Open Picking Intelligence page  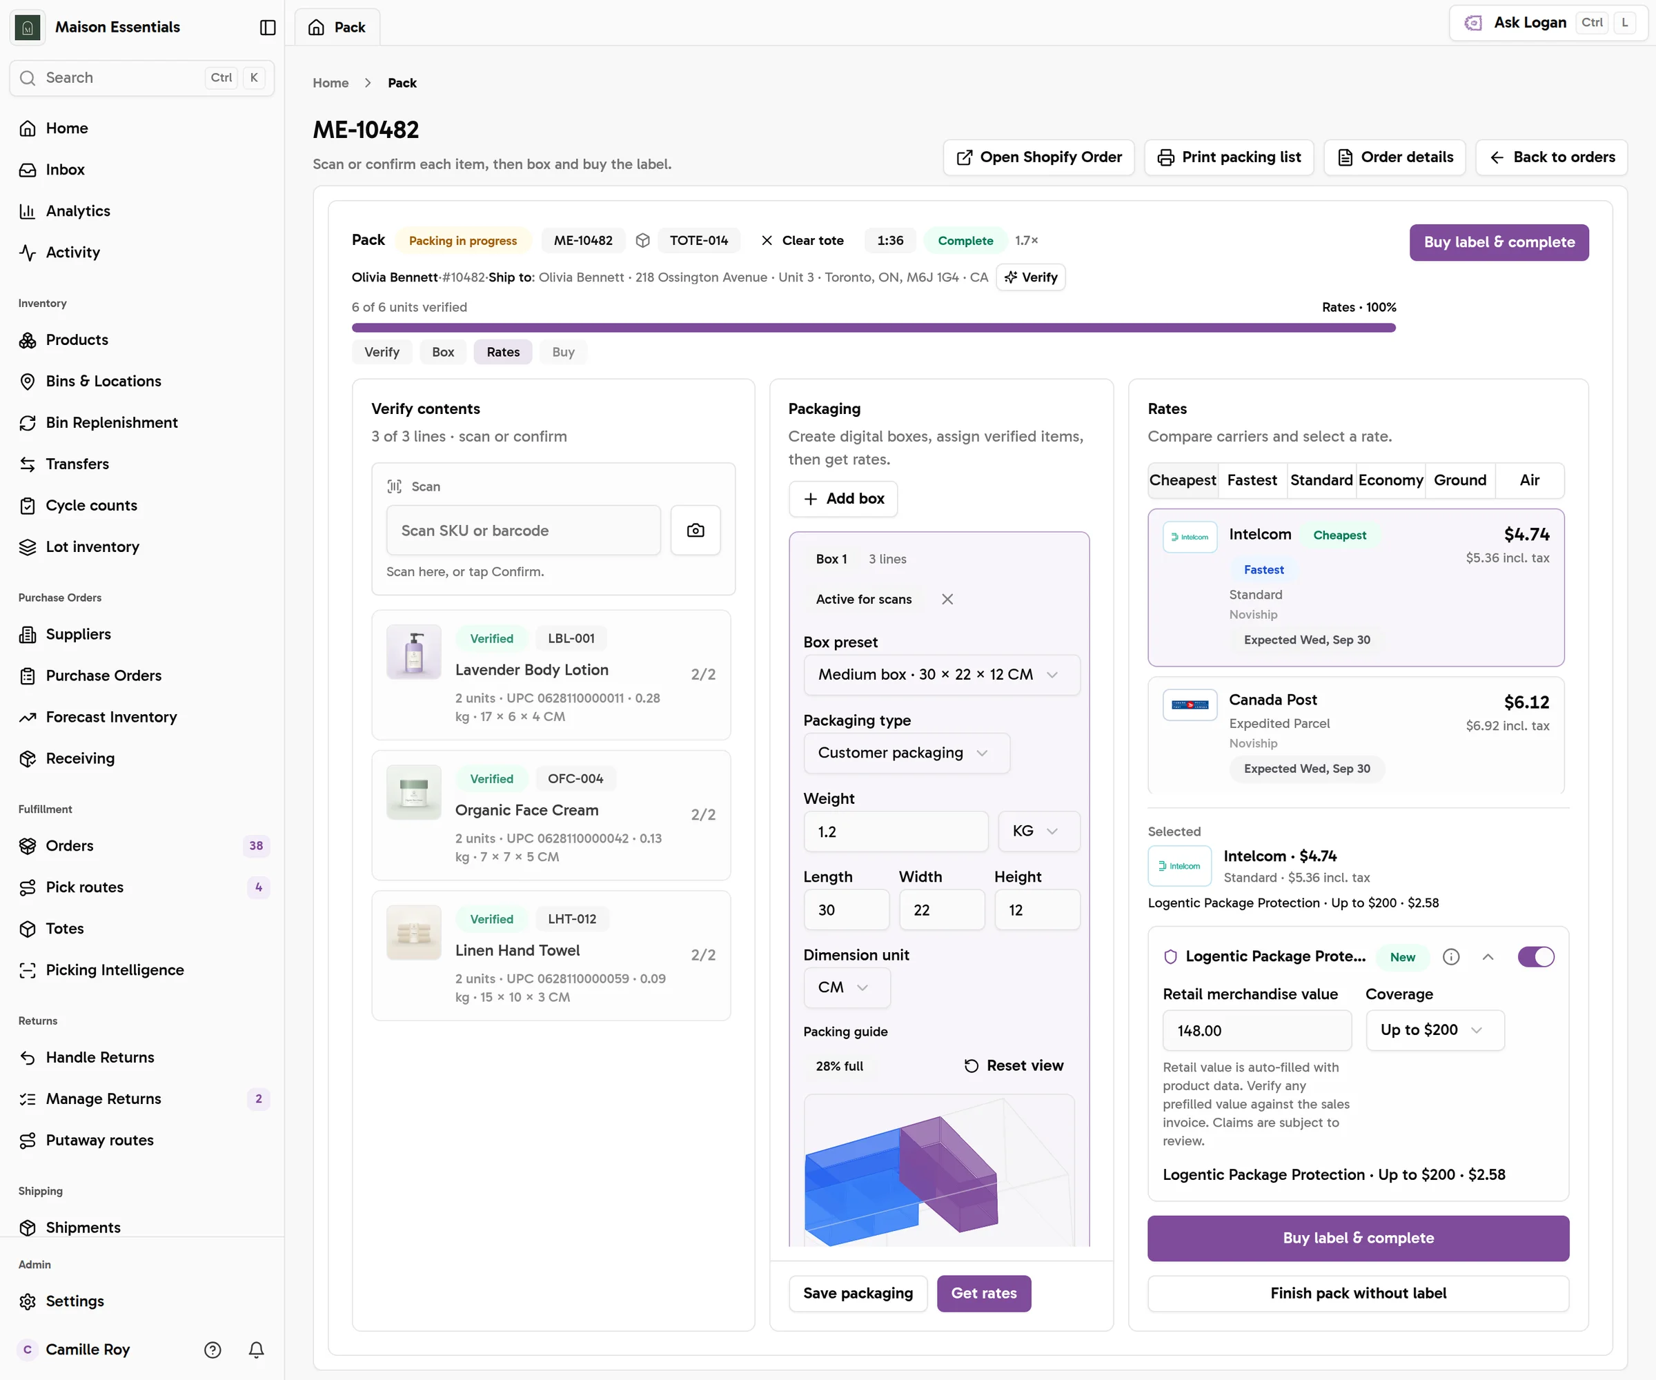[x=142, y=970]
